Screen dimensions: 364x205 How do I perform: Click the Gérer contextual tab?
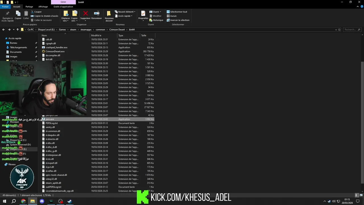pyautogui.click(x=63, y=2)
